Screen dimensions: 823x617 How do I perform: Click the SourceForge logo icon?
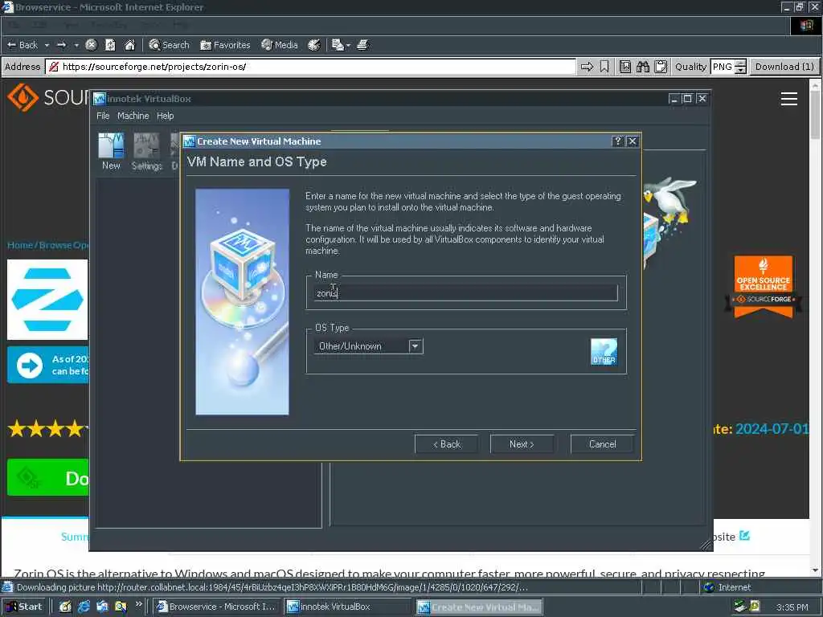(x=23, y=97)
